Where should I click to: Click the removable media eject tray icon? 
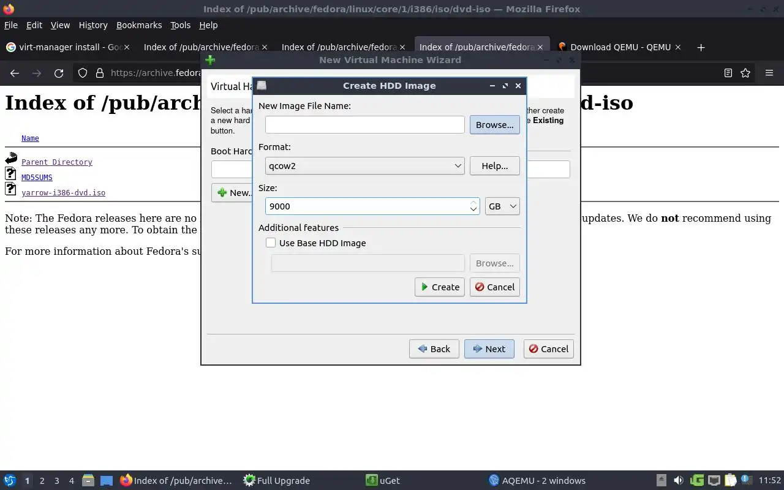point(661,481)
